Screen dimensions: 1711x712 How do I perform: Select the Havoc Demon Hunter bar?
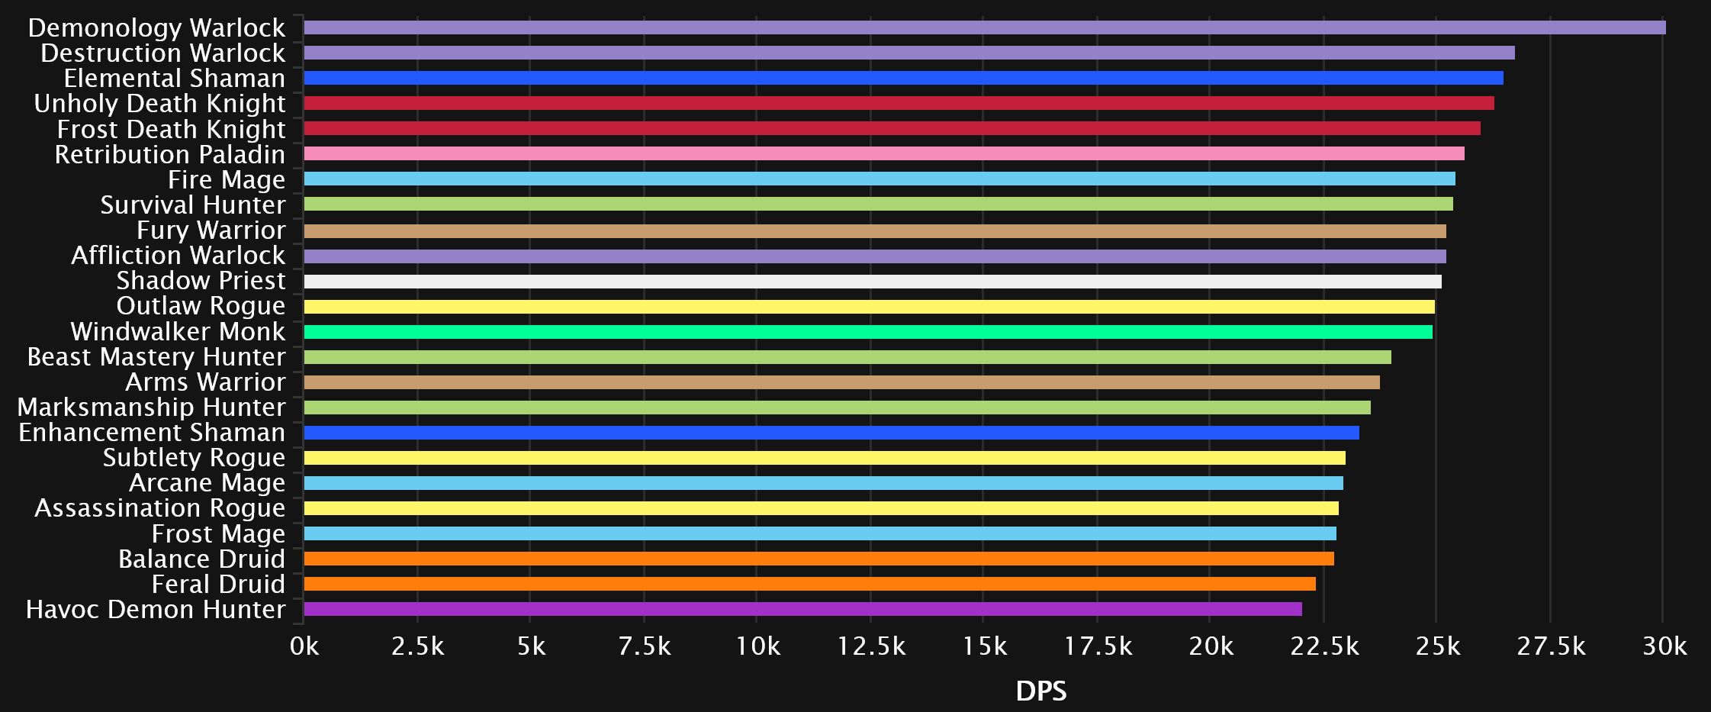(802, 609)
